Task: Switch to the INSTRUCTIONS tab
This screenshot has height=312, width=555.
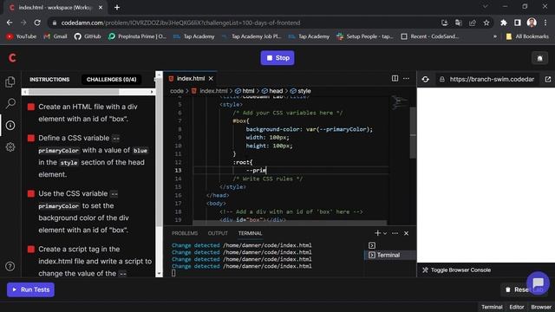Action: coord(49,79)
